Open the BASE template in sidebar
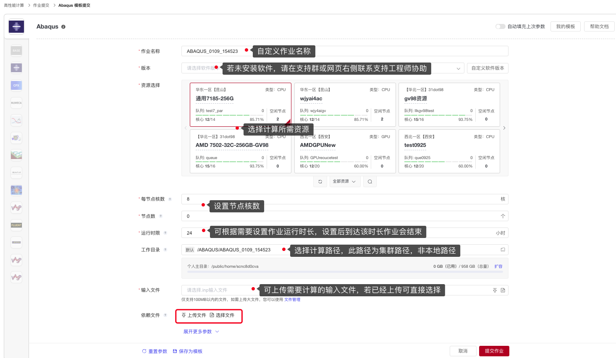This screenshot has width=616, height=358. [x=16, y=50]
